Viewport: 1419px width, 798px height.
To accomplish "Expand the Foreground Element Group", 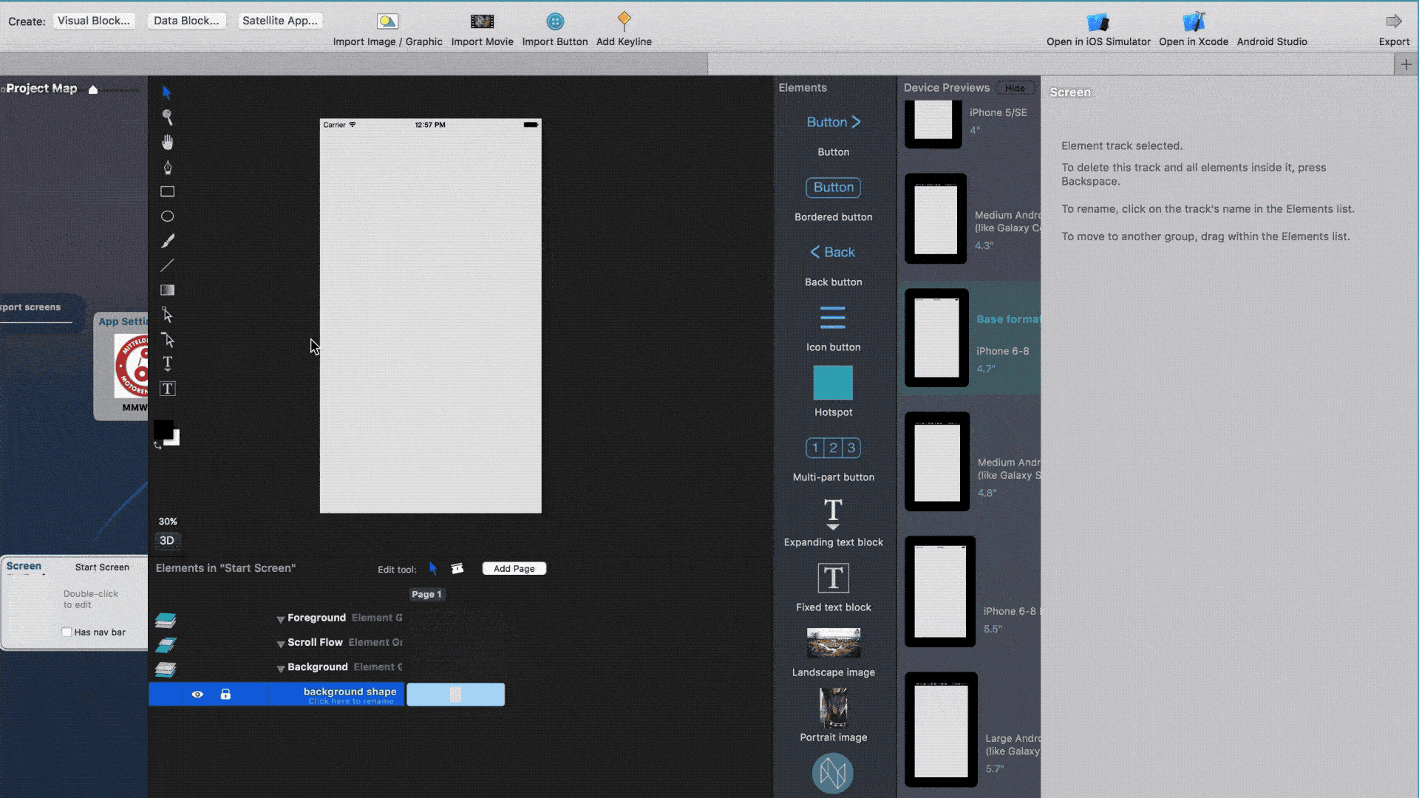I will 279,618.
